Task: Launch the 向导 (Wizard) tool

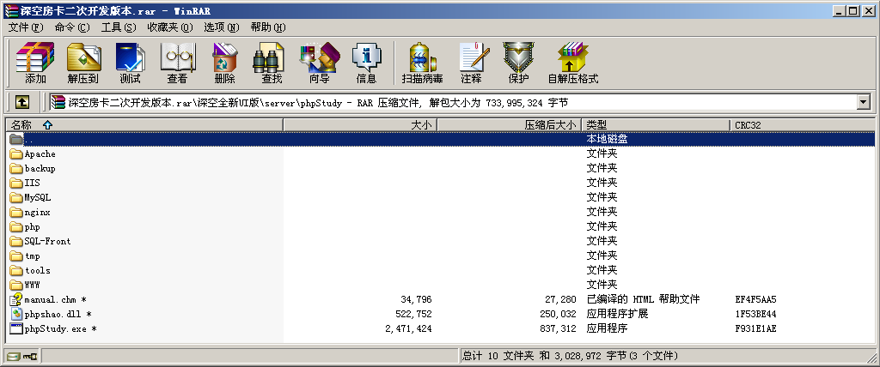Action: [319, 62]
